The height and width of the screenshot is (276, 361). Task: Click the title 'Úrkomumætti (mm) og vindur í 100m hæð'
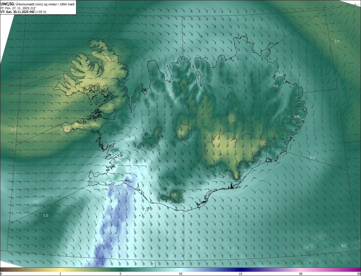pos(45,4)
